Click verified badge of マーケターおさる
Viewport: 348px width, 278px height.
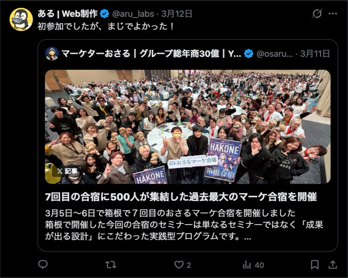pos(248,54)
